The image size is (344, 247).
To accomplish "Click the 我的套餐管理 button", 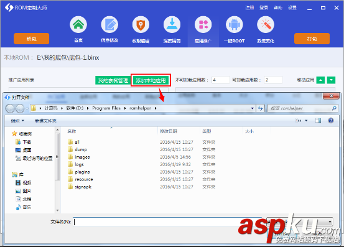I will [x=113, y=80].
